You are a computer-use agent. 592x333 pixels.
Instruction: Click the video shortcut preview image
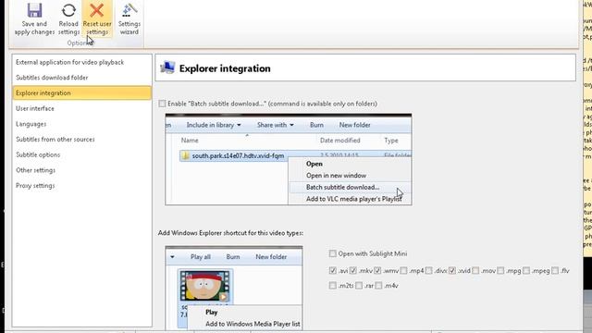(234, 288)
